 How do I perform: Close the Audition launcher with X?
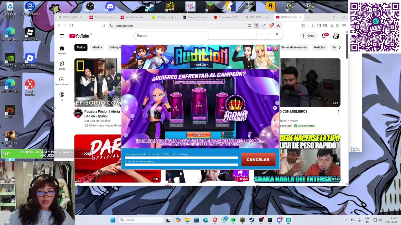coord(275,48)
